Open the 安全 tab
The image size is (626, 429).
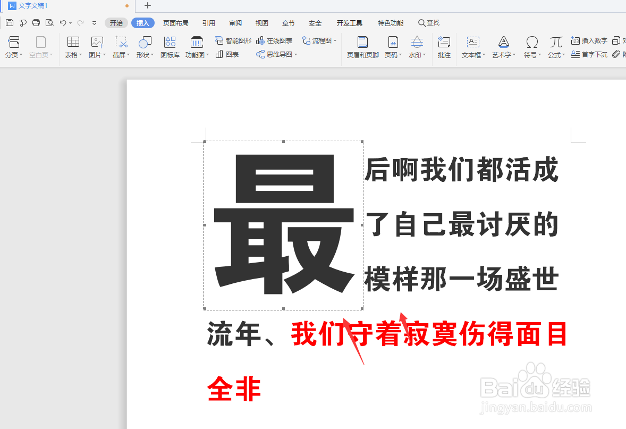(315, 23)
